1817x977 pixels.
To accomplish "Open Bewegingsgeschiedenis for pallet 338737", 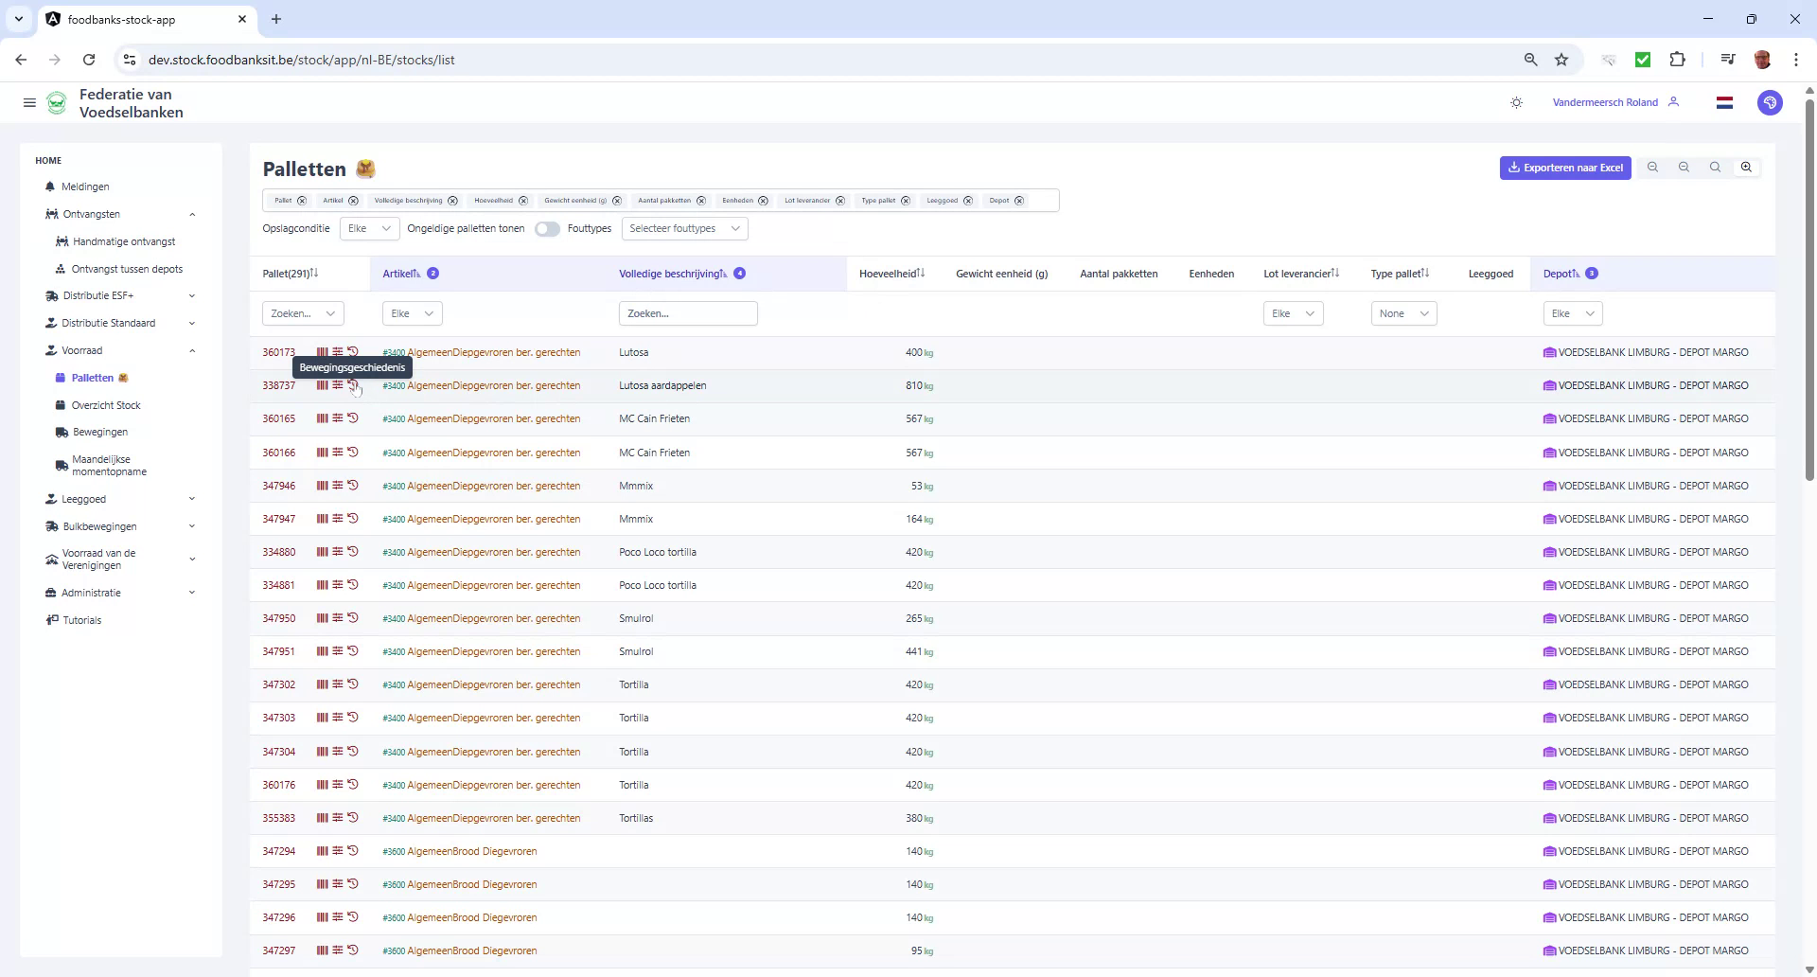I will (354, 385).
